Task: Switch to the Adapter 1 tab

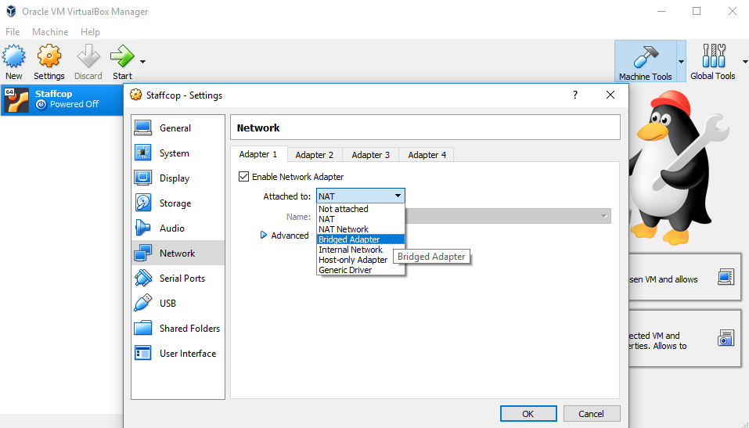Action: [258, 154]
